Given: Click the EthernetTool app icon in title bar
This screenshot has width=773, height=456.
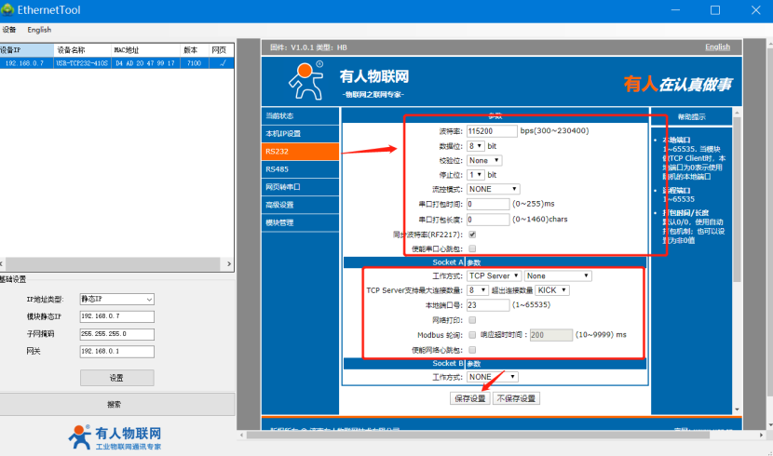Looking at the screenshot, I should click(8, 10).
